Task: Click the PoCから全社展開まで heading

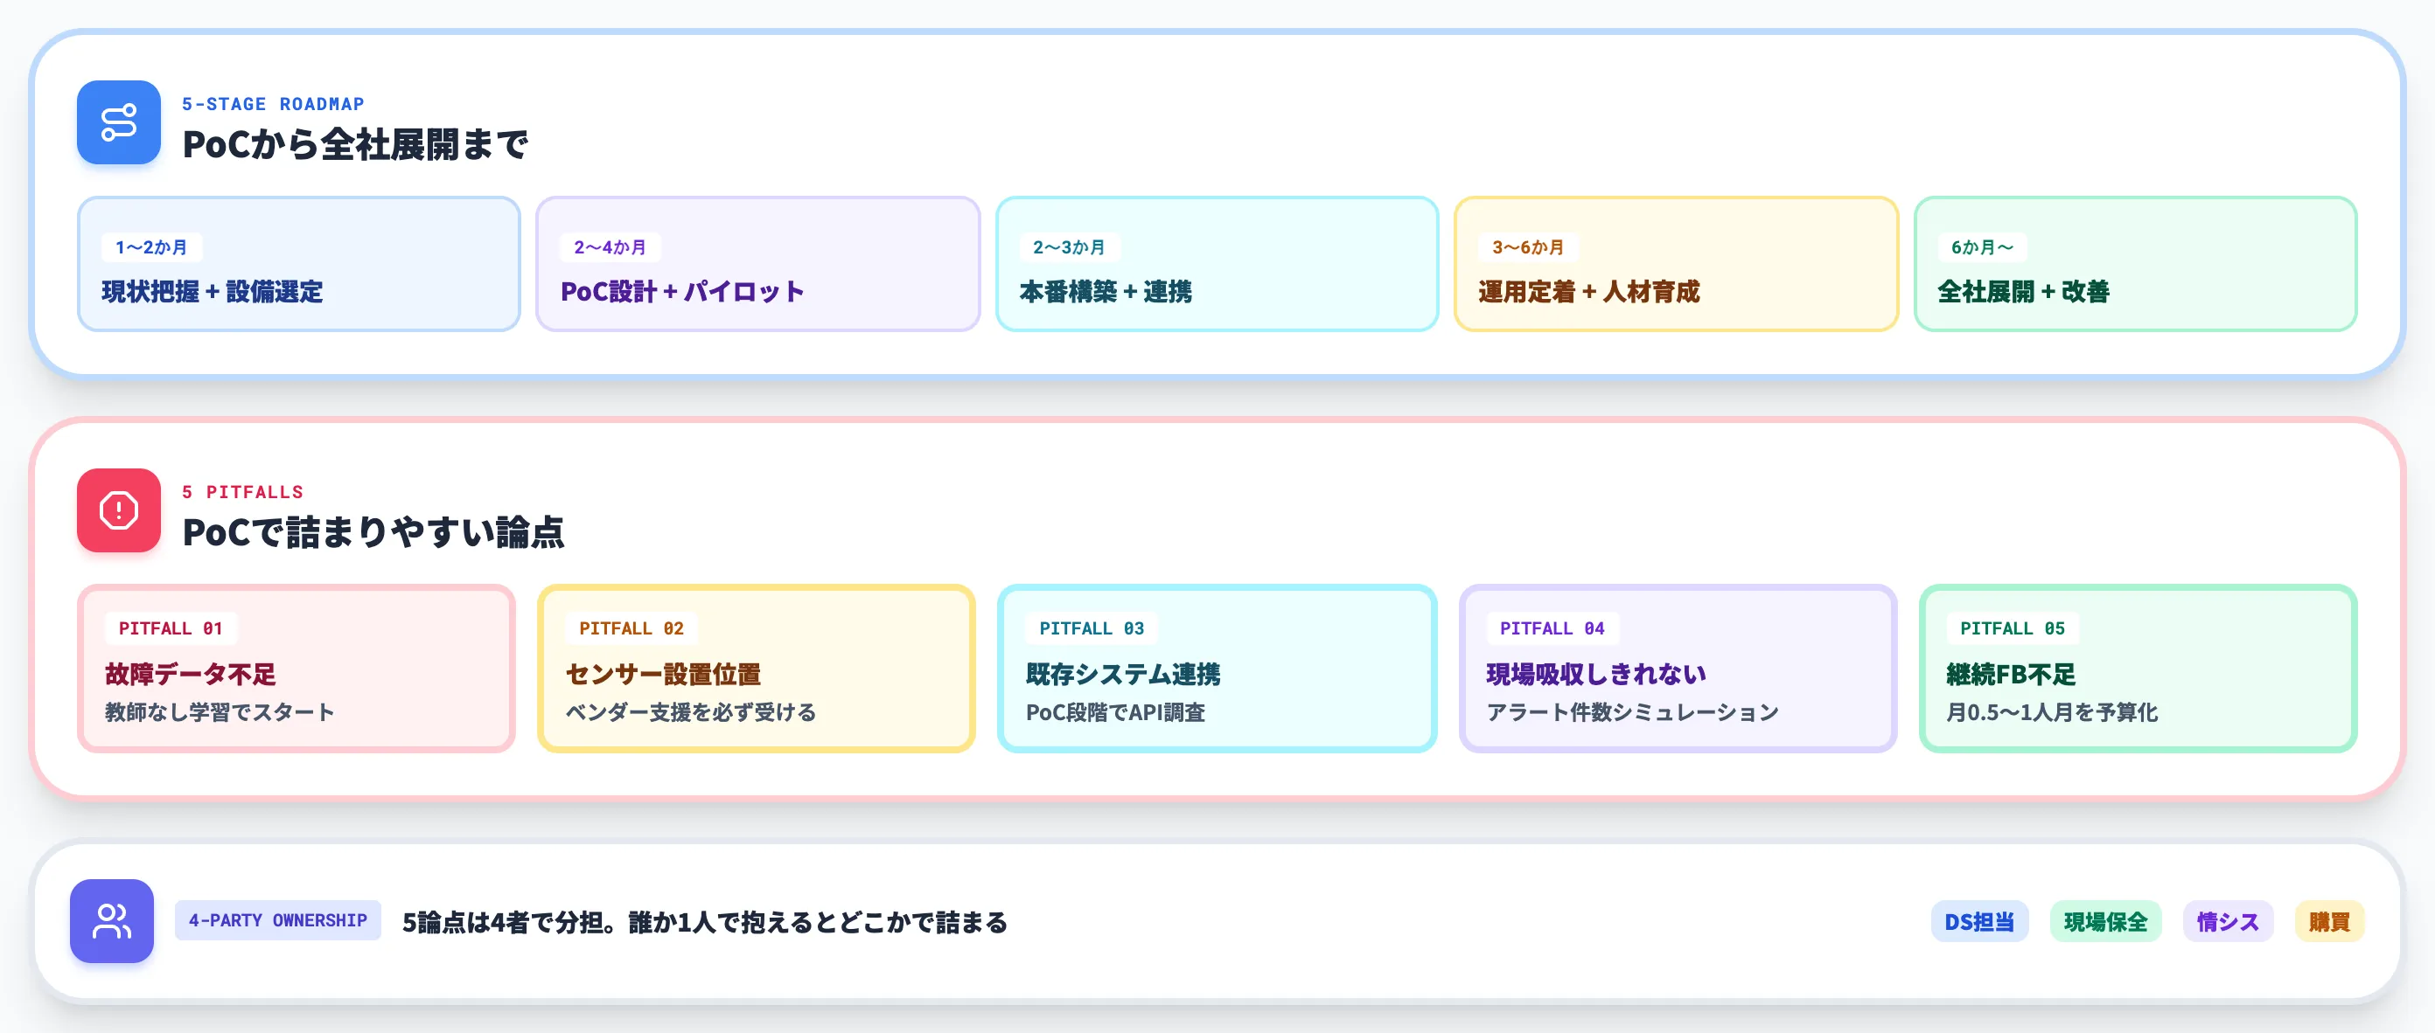Action: pyautogui.click(x=354, y=144)
